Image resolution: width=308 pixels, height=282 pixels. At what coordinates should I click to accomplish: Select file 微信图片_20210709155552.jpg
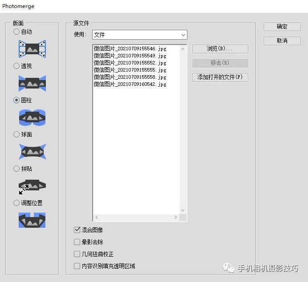[x=130, y=63]
